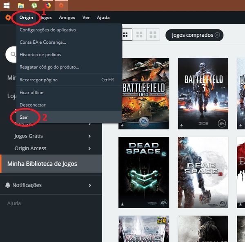
Task: Open the Ver menu
Action: [x=86, y=18]
